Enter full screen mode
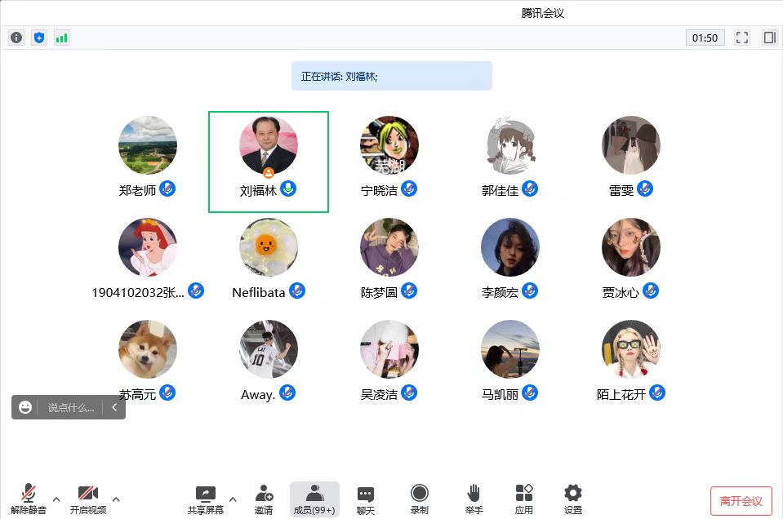This screenshot has width=783, height=519. [x=742, y=38]
